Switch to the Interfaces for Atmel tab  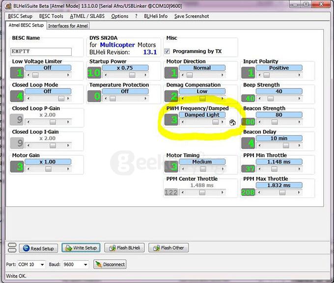tap(68, 26)
